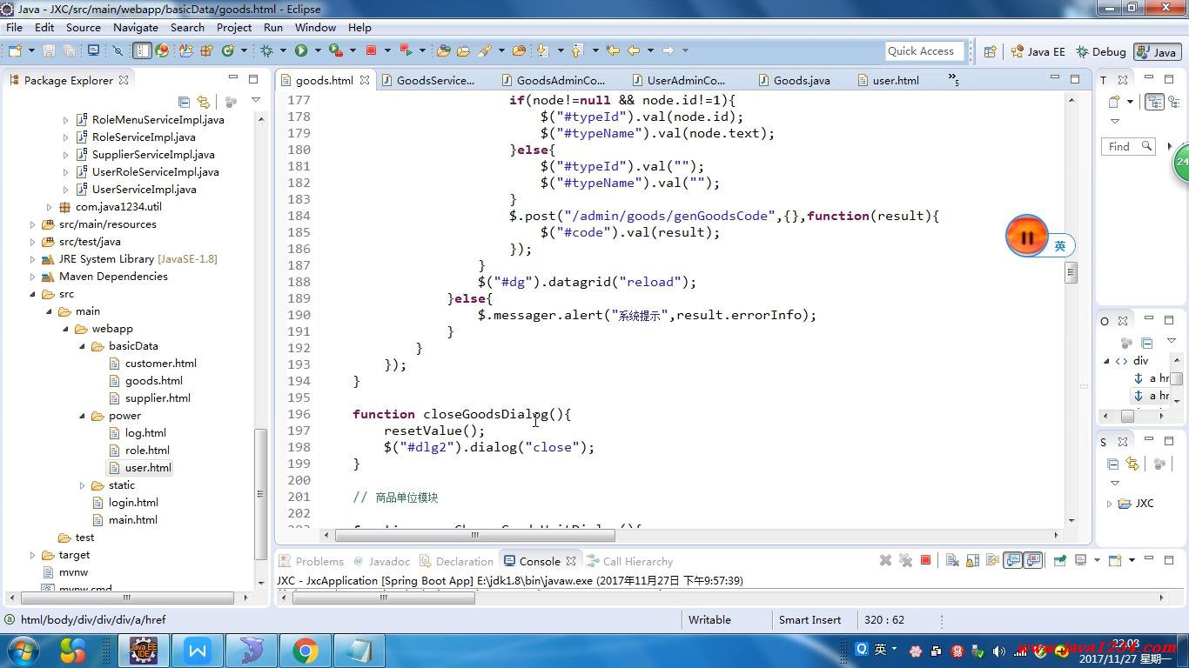Toggle the Show Line Numbers toolbar button
The width and height of the screenshot is (1189, 668).
point(143,50)
